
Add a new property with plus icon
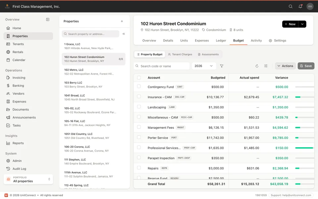122,21
